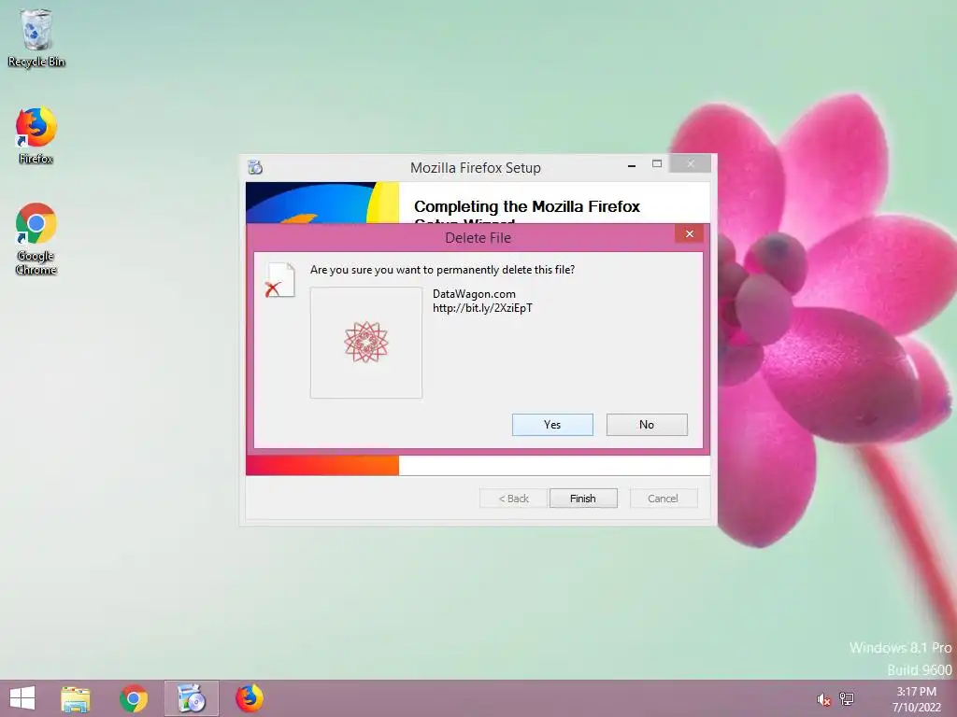Click the Completing the Mozilla Firefox heading
The width and height of the screenshot is (957, 717).
click(527, 207)
